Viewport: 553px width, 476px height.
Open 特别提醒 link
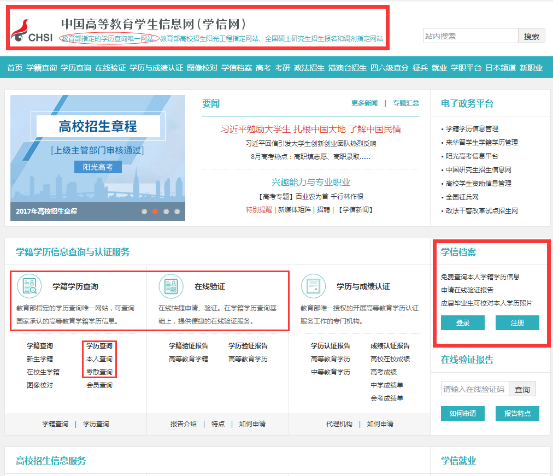259,210
